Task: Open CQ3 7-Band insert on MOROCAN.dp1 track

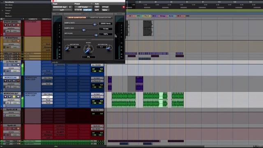Action: 47,94
